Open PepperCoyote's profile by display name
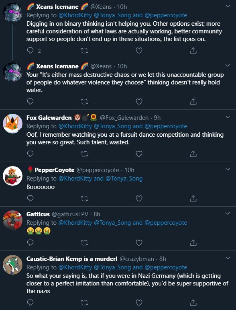This screenshot has width=236, height=310. pos(55,170)
